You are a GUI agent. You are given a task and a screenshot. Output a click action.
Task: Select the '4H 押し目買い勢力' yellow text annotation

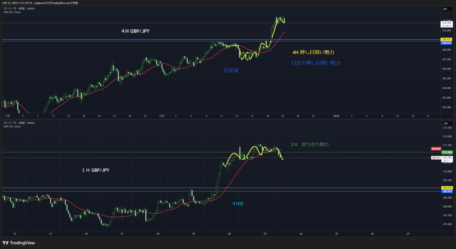point(313,52)
